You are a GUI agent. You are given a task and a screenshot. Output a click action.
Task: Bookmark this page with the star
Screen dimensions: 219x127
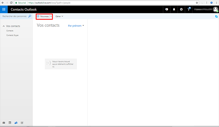[197, 3]
